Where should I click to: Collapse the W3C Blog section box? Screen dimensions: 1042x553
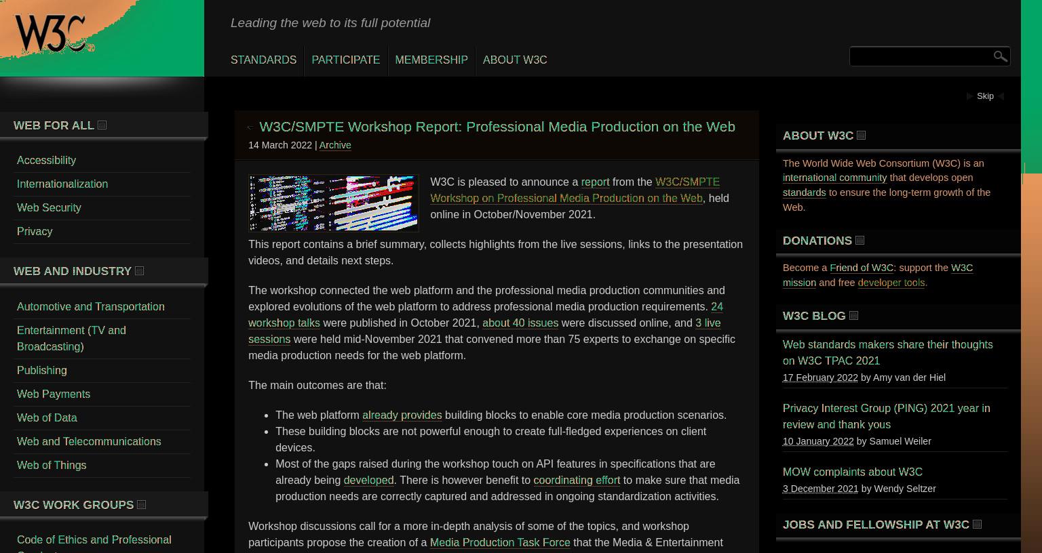click(x=853, y=316)
